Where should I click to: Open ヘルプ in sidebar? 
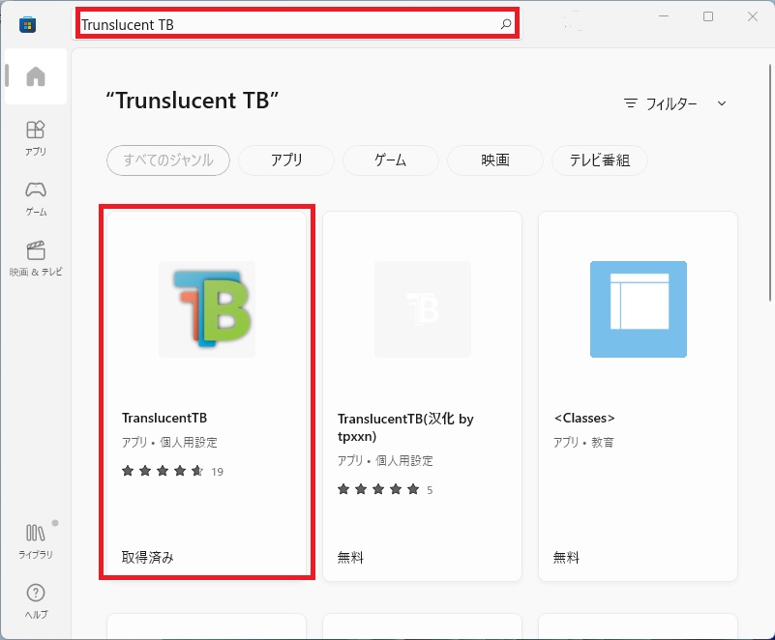click(x=36, y=601)
